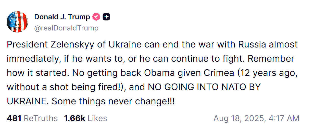Viewport: 313px width, 131px height.
Task: Open Donald J. Trump's profile avatar
Action: (17, 22)
